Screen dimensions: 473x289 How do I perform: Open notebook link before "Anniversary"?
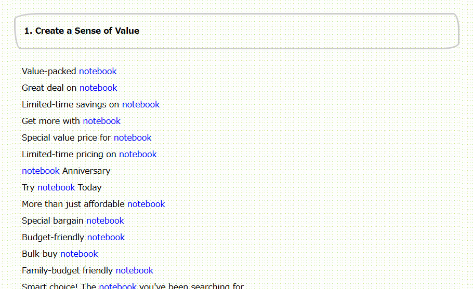pyautogui.click(x=41, y=171)
